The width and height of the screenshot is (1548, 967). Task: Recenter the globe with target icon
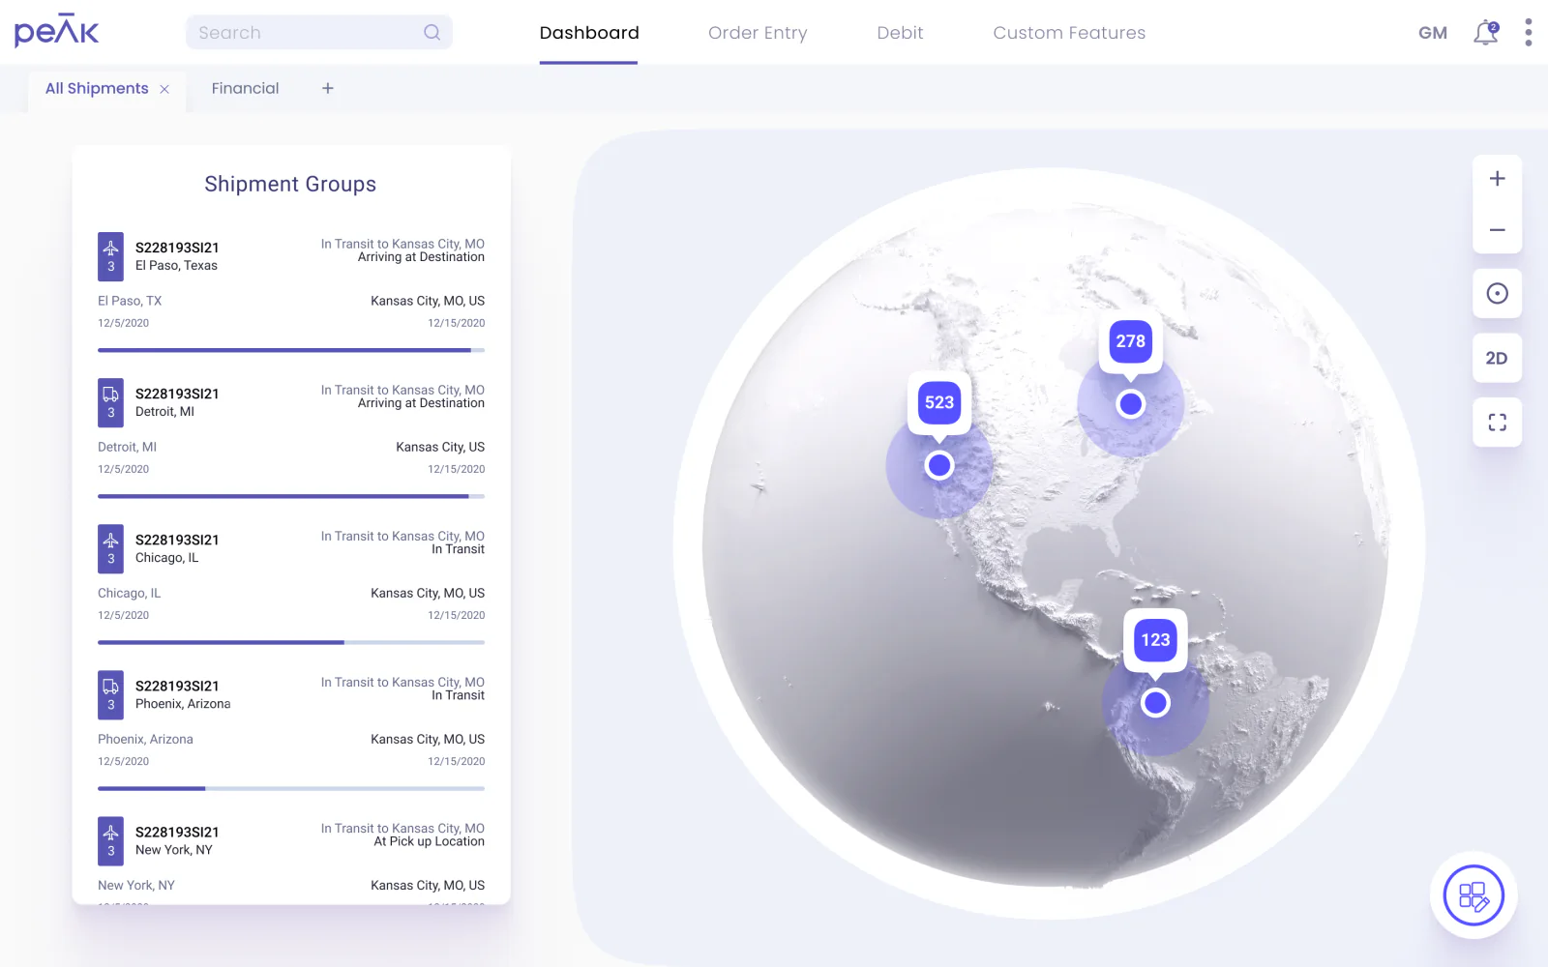click(x=1497, y=293)
